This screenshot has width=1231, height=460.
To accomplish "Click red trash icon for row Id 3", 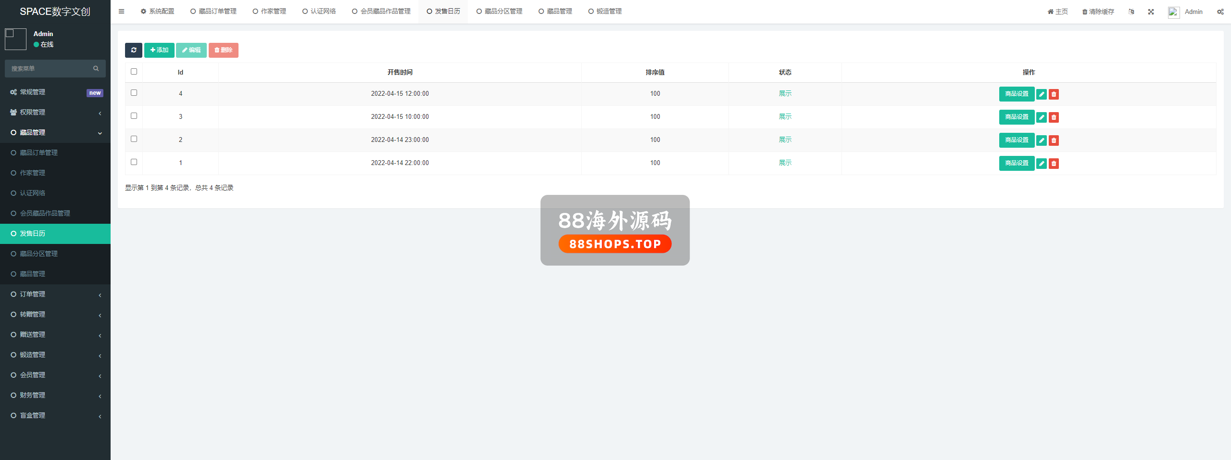I will pos(1054,117).
